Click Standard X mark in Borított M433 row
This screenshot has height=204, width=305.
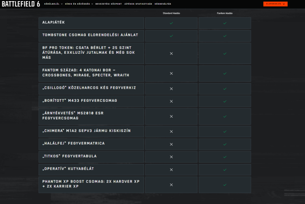click(171, 101)
